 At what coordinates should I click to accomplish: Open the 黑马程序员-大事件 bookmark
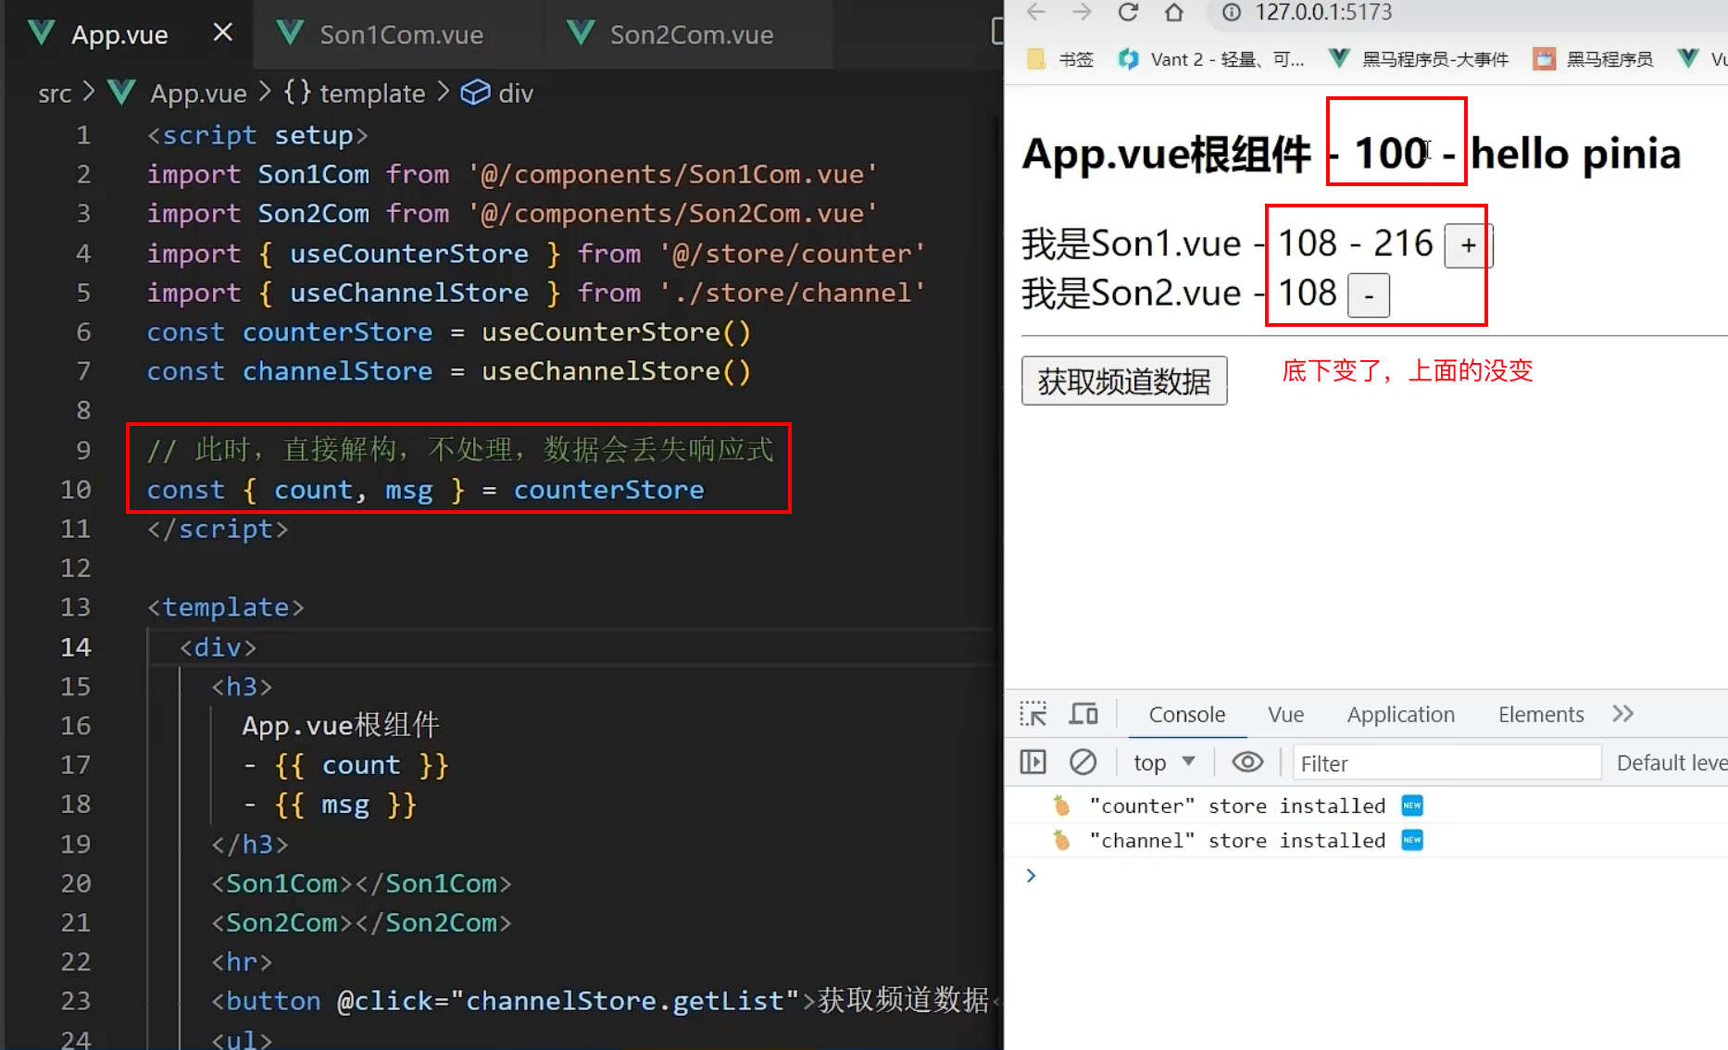tap(1419, 59)
